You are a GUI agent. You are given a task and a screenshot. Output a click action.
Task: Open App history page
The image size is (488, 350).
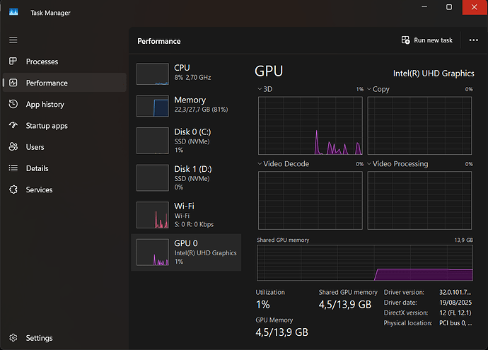[45, 105]
